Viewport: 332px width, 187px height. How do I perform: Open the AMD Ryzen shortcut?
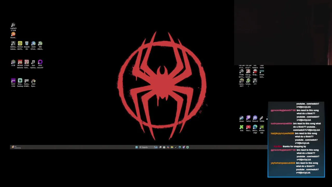[x=33, y=83]
